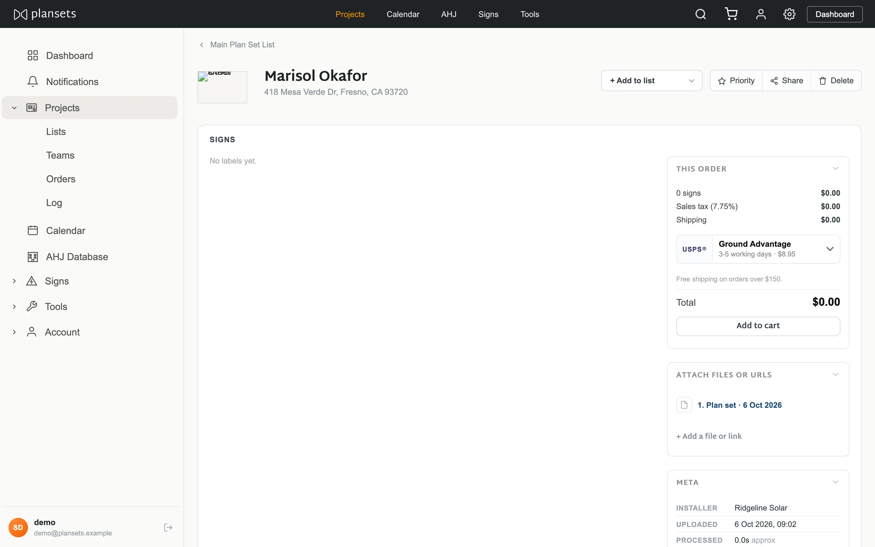Click Add a file or link
This screenshot has width=875, height=547.
point(709,436)
